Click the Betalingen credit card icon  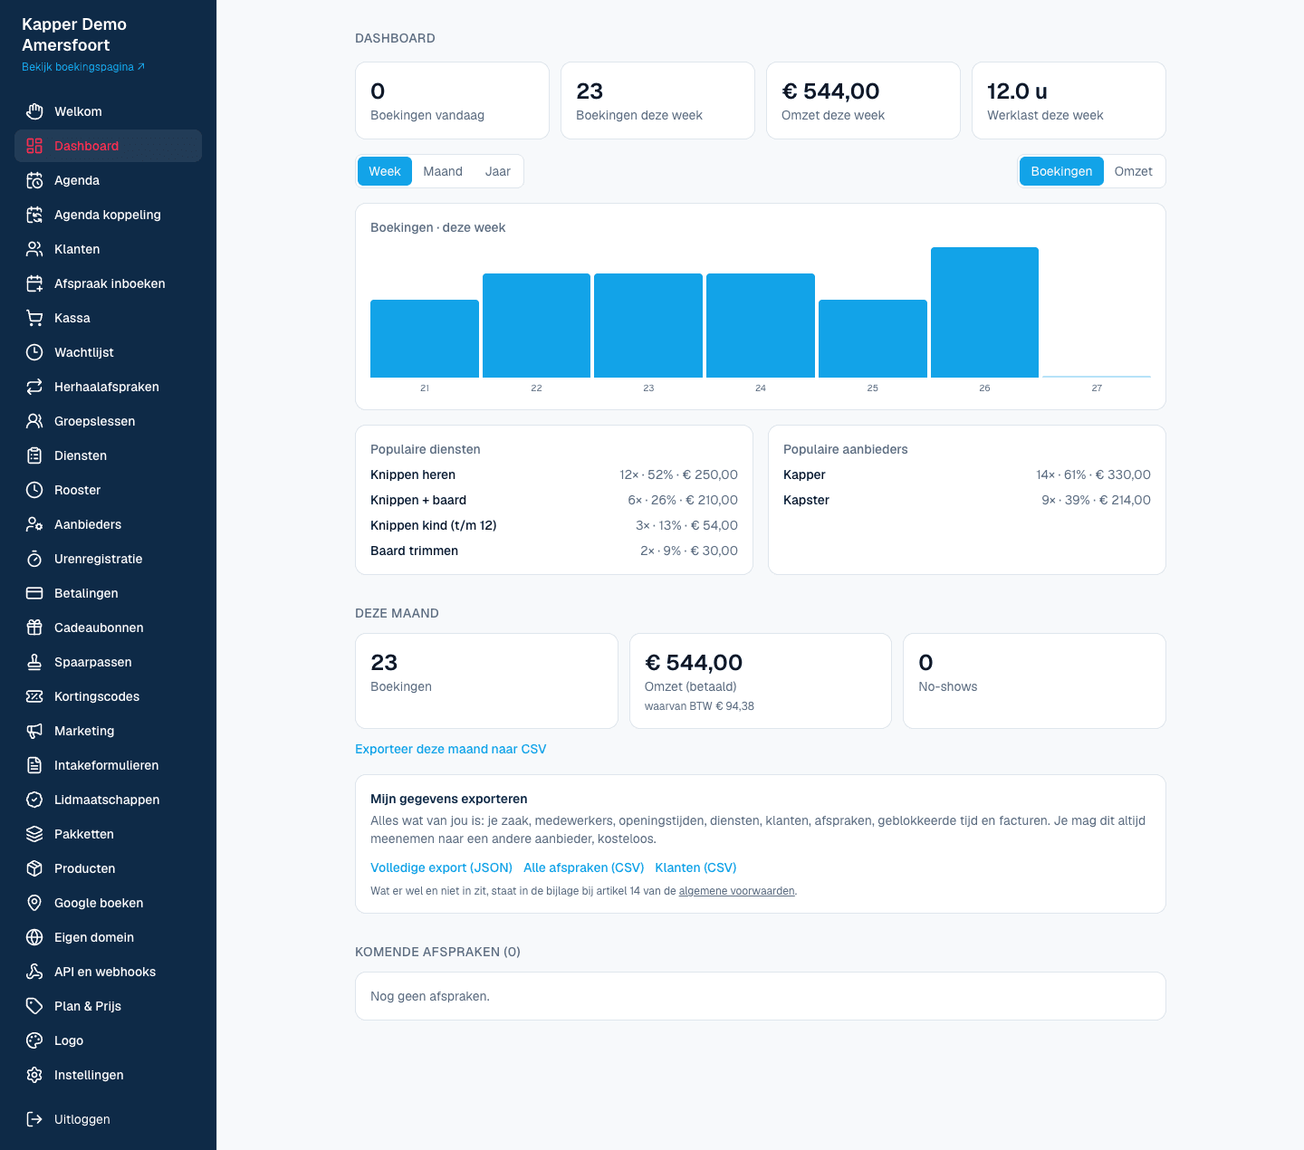[34, 593]
